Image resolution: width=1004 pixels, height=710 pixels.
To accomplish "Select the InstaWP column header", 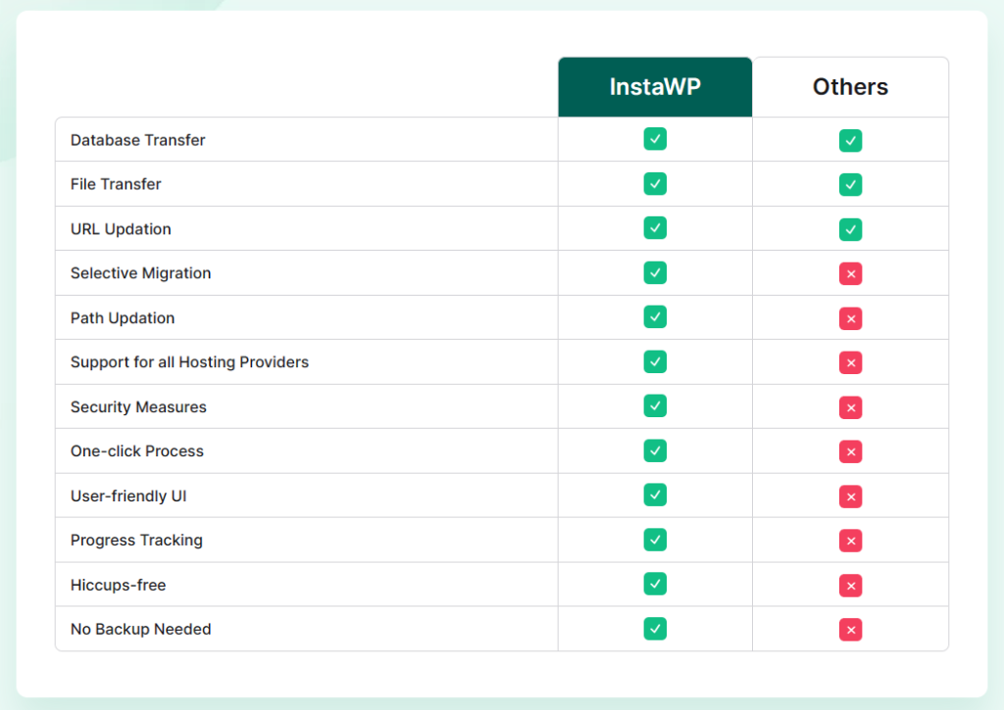I will tap(655, 87).
